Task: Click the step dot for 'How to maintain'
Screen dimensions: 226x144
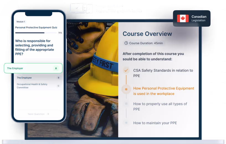Action: (126, 123)
